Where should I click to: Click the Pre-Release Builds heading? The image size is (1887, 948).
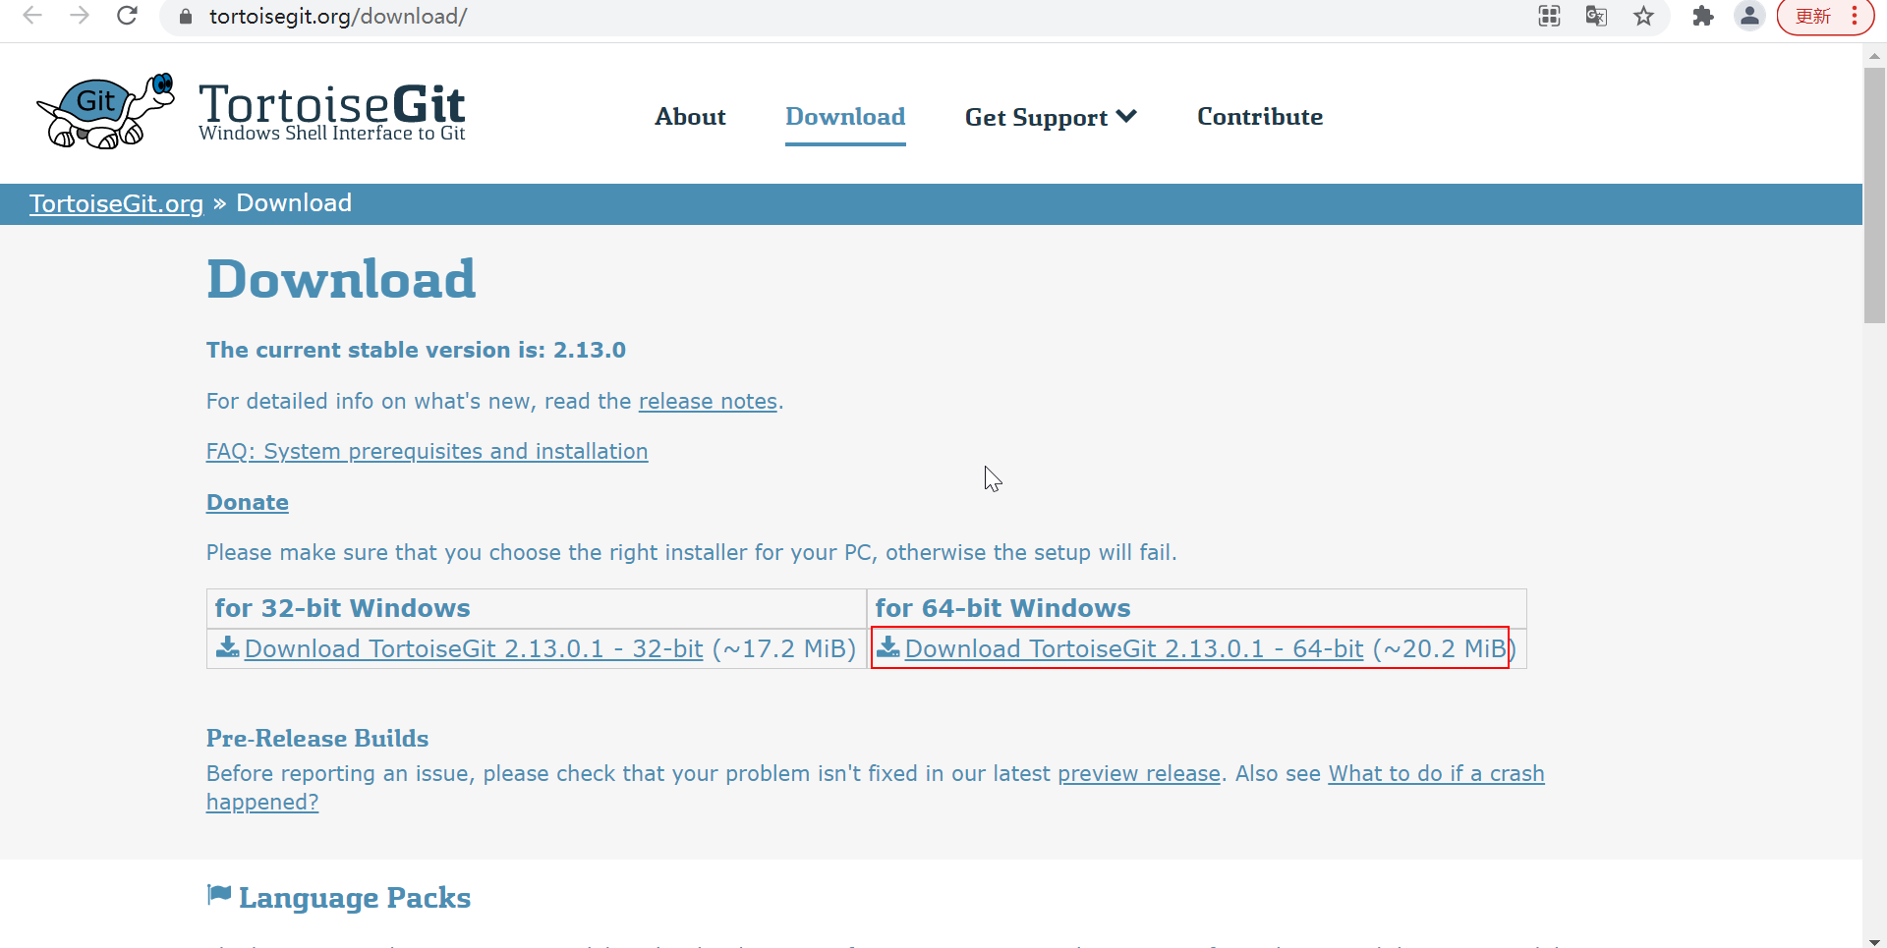coord(317,738)
